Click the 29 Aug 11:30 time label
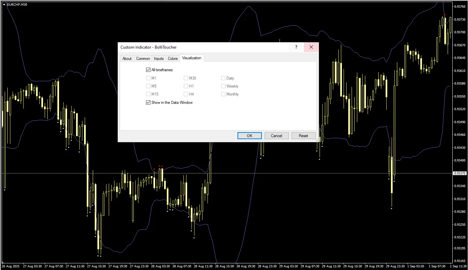 pos(332,267)
